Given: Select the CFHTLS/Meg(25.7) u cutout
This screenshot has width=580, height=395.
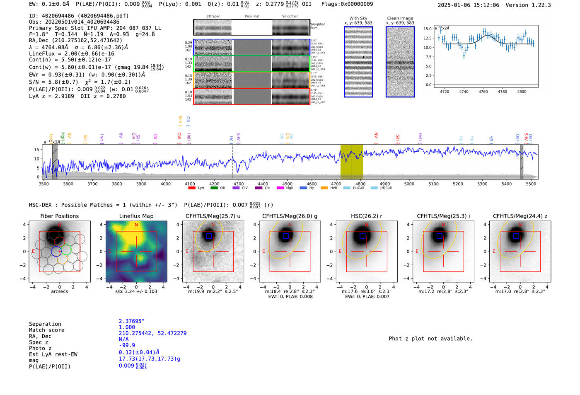Looking at the screenshot, I should (213, 252).
